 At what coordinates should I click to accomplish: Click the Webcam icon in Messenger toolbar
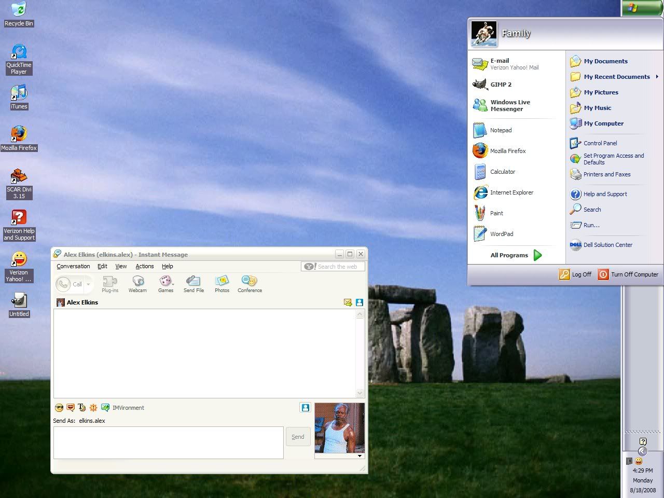tap(137, 284)
